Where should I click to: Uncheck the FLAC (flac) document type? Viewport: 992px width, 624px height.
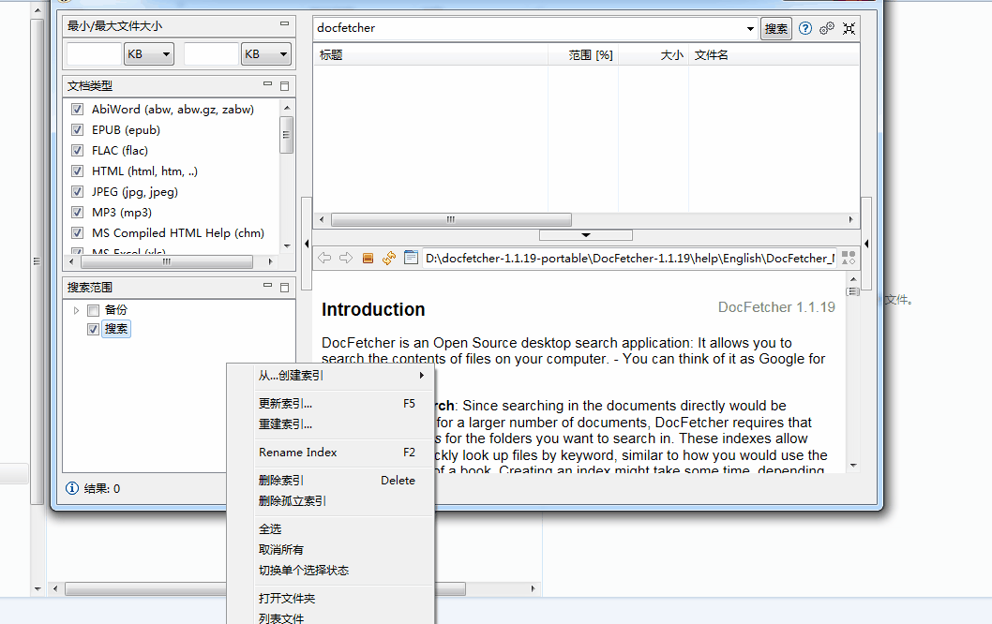77,150
